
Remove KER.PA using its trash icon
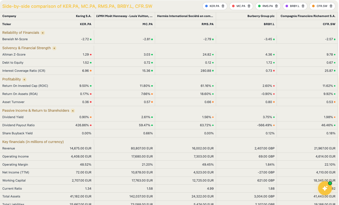[223, 6]
